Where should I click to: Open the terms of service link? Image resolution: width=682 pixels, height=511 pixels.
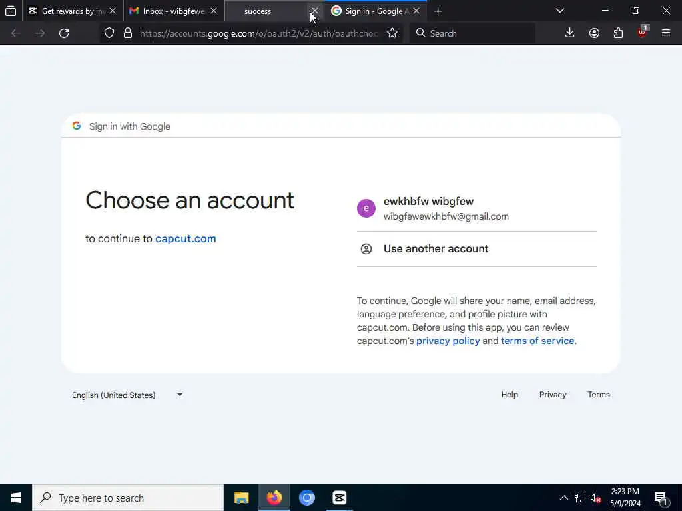[537, 341]
